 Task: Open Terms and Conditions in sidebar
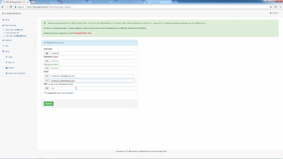click(15, 73)
